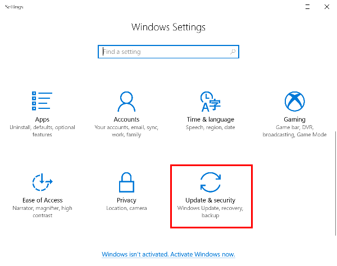Select the Ease of Access label
Image resolution: width=337 pixels, height=266 pixels.
[42, 200]
